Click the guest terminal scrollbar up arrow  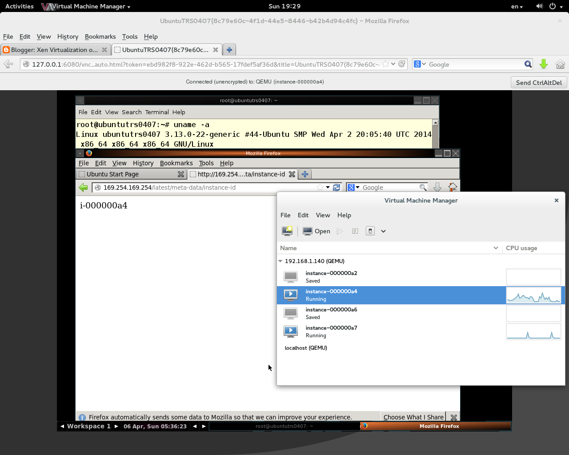tap(436, 123)
